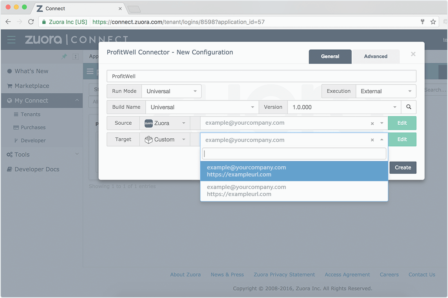Viewport: 448px width, 298px height.
Task: Click the version search magnifier icon
Action: click(408, 107)
